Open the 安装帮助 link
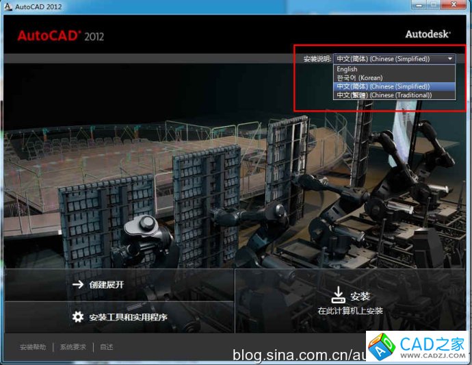The width and height of the screenshot is (472, 365). click(x=32, y=347)
